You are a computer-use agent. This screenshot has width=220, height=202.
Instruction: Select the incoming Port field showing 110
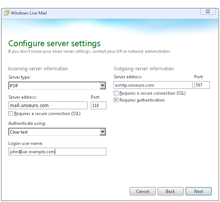[98, 106]
